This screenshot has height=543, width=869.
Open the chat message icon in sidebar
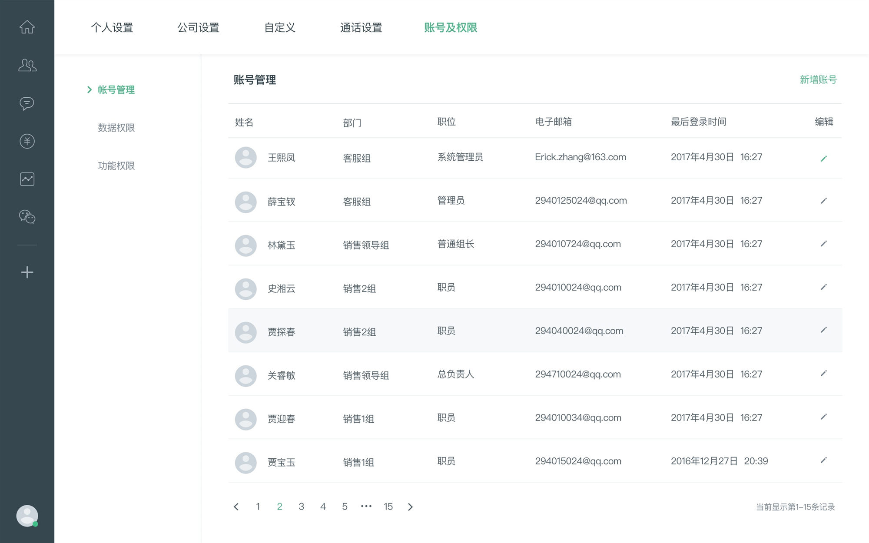27,103
